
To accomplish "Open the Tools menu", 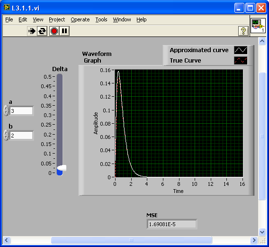I will click(101, 19).
